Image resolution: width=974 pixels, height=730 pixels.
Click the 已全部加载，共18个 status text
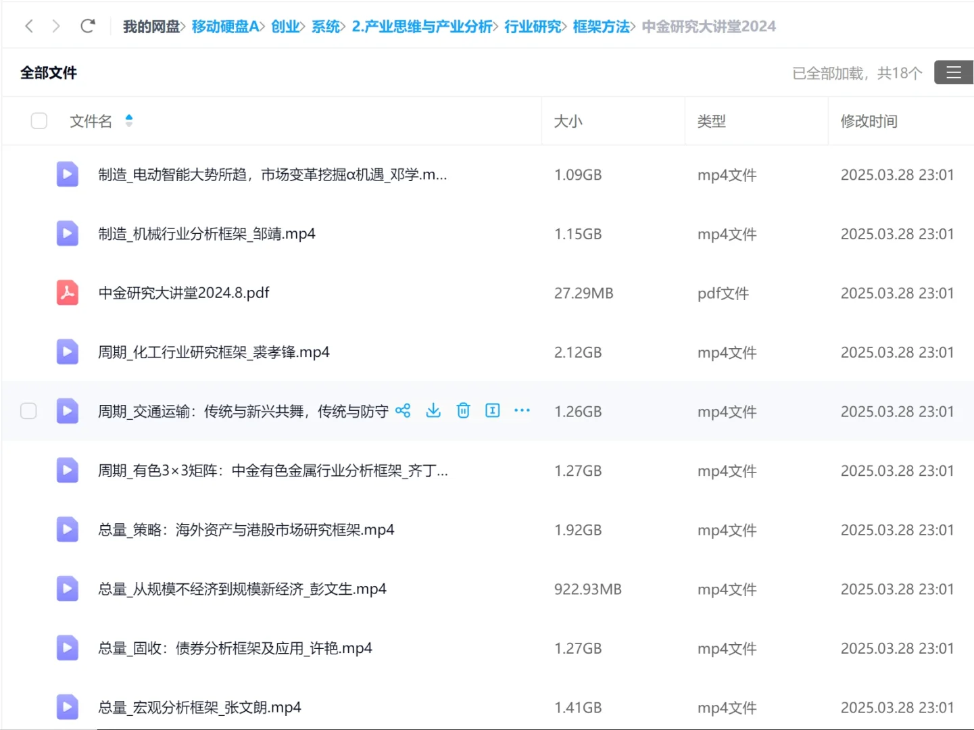[857, 73]
